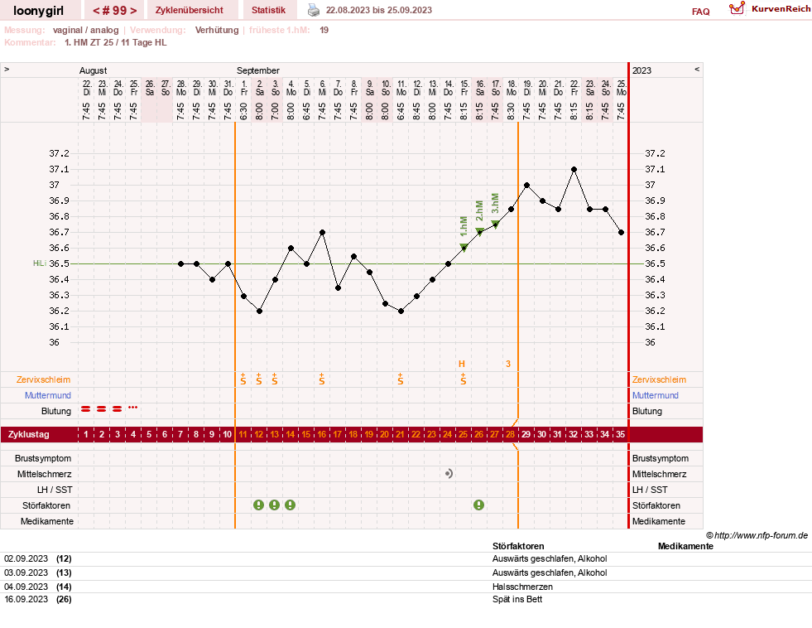
Task: Click the bleeding marker on cycle day 1
Action: [86, 408]
